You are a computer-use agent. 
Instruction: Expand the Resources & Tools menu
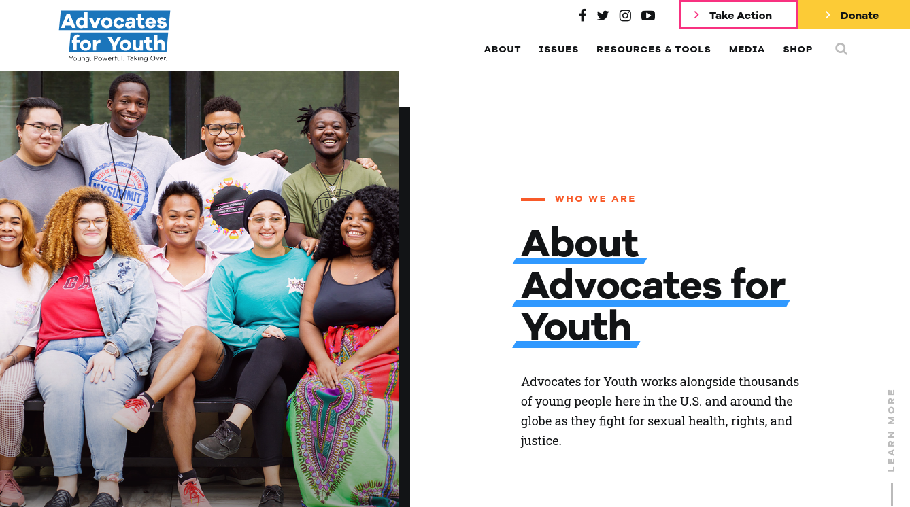654,49
